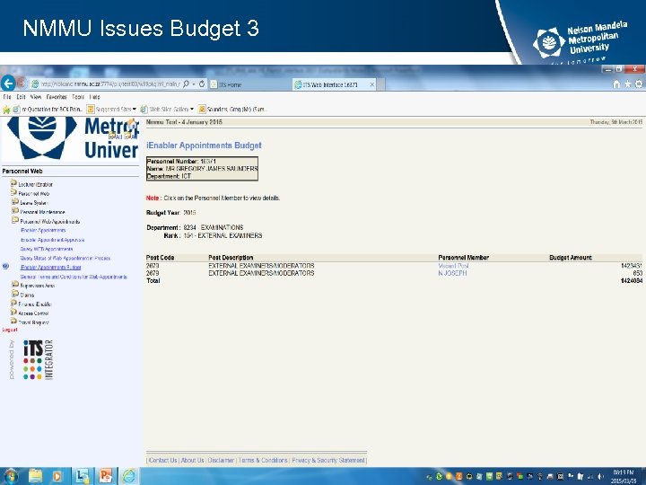646x485 pixels.
Task: Click Lecturer iEnabler folder icon
Action: pos(13,183)
